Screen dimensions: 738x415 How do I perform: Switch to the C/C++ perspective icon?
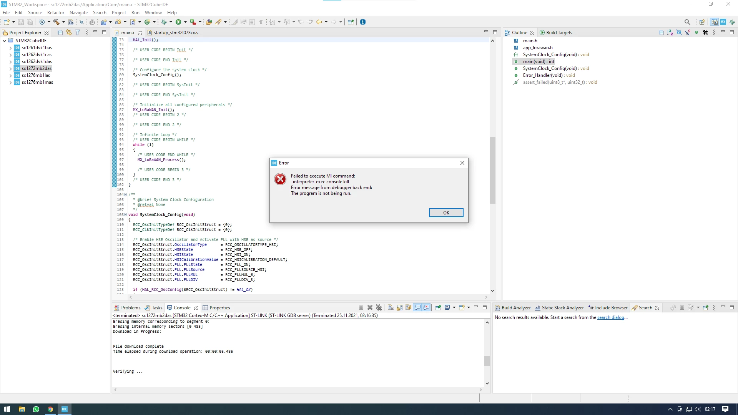(x=714, y=22)
